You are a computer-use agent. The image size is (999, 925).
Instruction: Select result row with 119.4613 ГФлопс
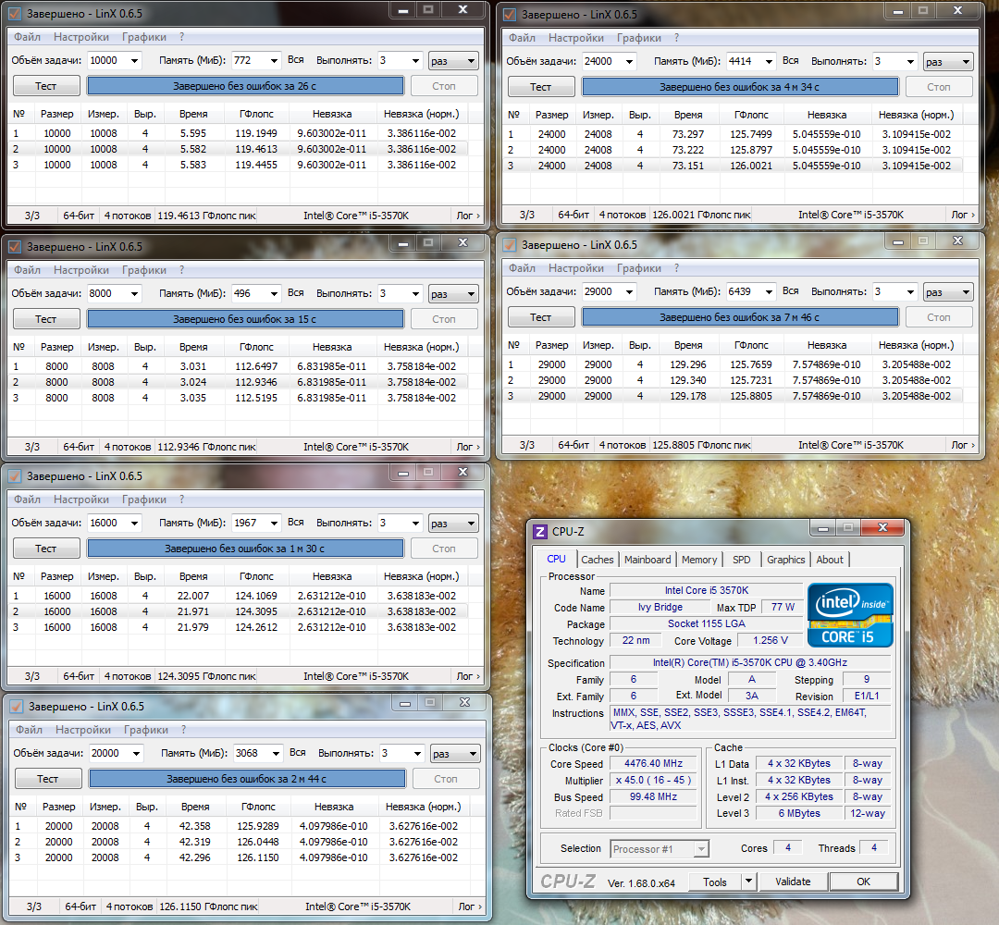237,149
